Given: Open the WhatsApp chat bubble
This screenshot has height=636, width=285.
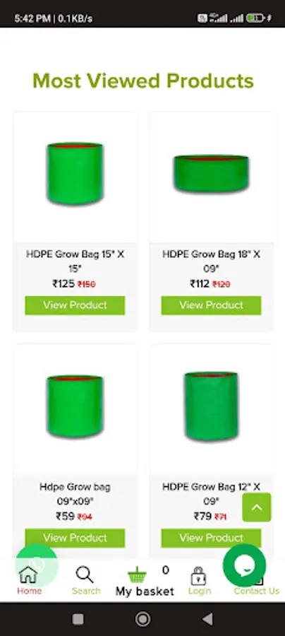Looking at the screenshot, I should click(x=37, y=565).
